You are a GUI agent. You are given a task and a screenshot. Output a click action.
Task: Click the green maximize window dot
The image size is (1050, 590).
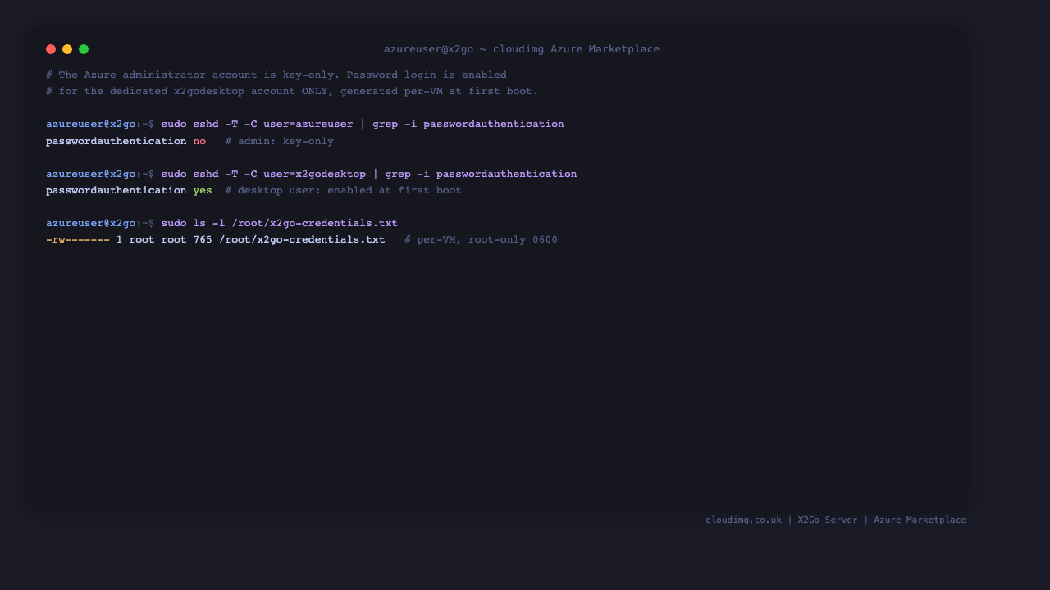tap(84, 49)
